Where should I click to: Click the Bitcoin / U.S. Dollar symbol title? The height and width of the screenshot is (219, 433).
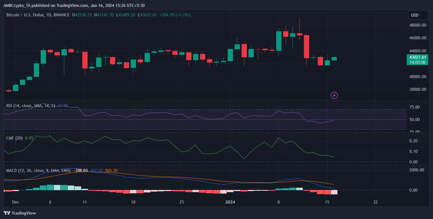(x=38, y=15)
